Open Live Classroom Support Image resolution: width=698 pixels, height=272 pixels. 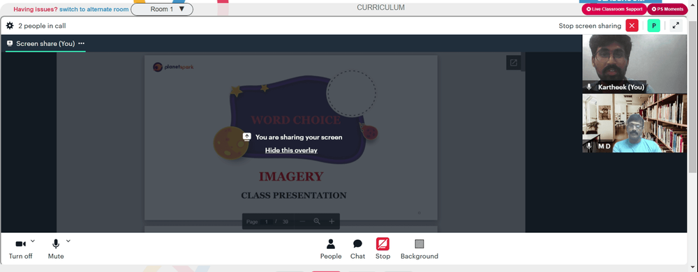pos(614,9)
